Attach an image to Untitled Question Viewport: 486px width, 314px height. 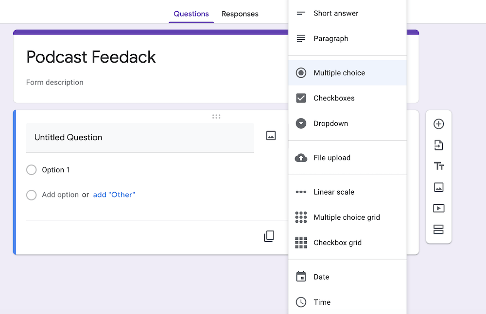click(x=271, y=135)
